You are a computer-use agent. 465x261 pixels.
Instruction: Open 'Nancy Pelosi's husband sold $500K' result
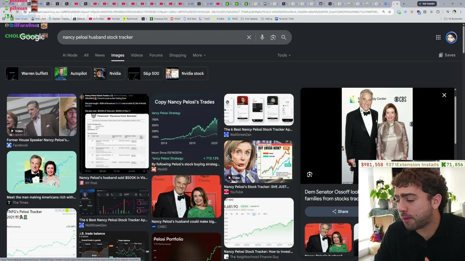pos(113,178)
